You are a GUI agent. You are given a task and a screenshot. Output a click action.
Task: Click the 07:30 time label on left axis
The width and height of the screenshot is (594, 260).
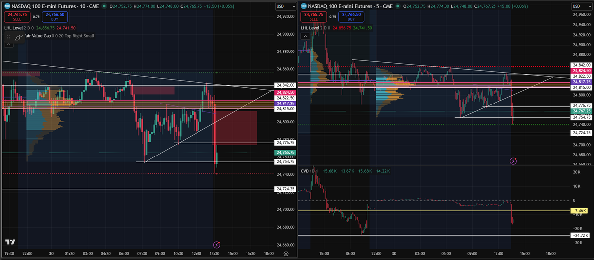142,253
